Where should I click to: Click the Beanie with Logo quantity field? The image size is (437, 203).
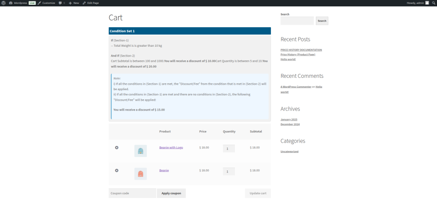point(229,148)
